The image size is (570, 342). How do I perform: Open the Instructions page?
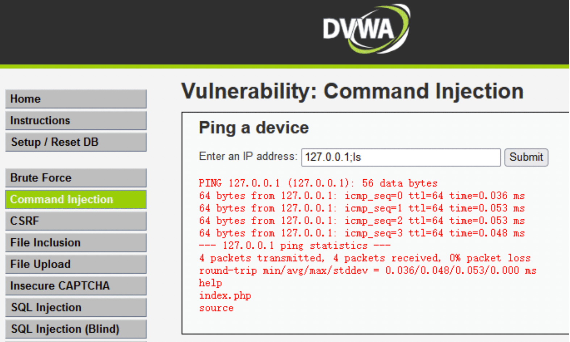pos(76,120)
